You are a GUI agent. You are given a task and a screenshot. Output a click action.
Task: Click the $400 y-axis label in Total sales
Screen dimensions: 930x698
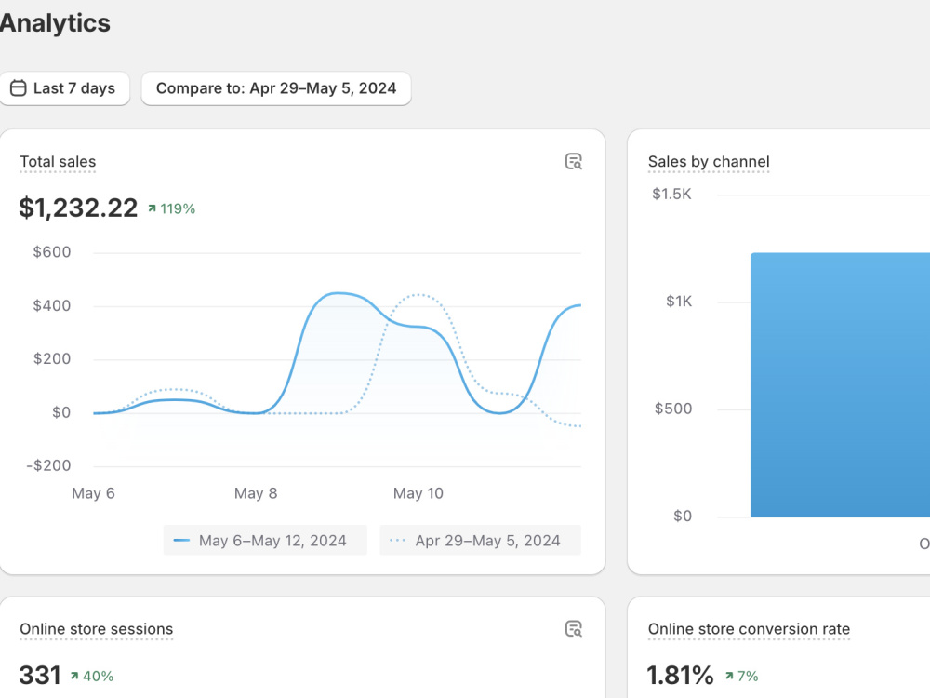click(51, 305)
